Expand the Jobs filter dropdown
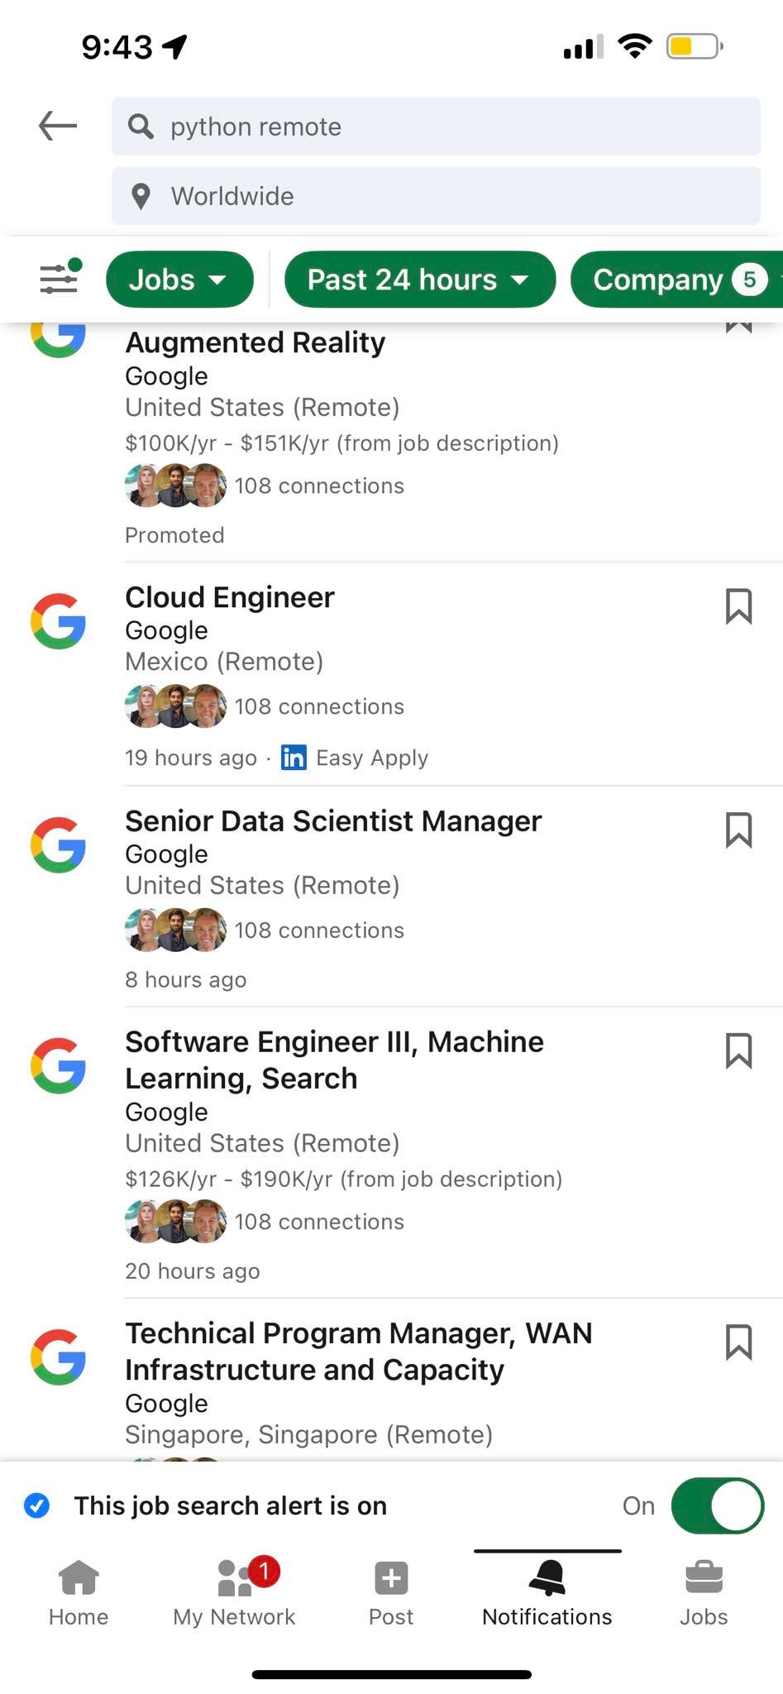 coord(179,280)
